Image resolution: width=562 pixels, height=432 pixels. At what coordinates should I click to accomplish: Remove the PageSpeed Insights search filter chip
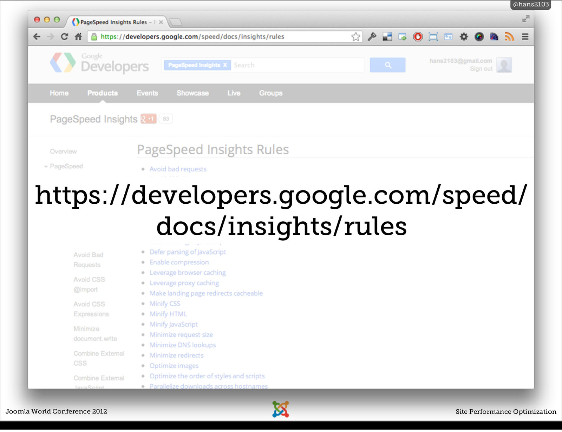pyautogui.click(x=225, y=65)
